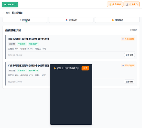This screenshot has height=128, width=142.
Task: Click the 预算 380万 tag
Action: click(x=34, y=71)
